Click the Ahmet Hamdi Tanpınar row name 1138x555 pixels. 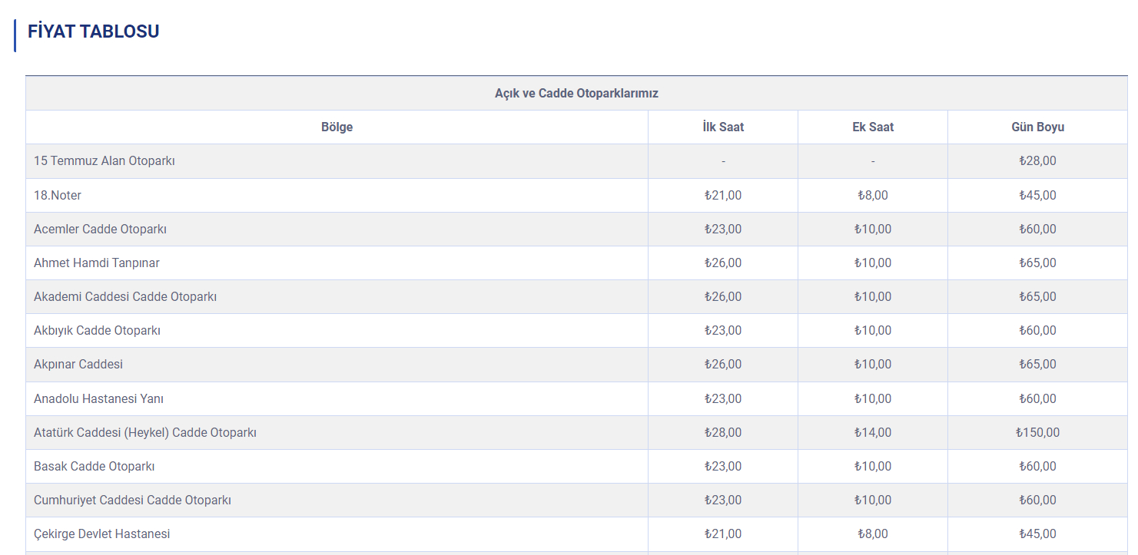click(97, 263)
